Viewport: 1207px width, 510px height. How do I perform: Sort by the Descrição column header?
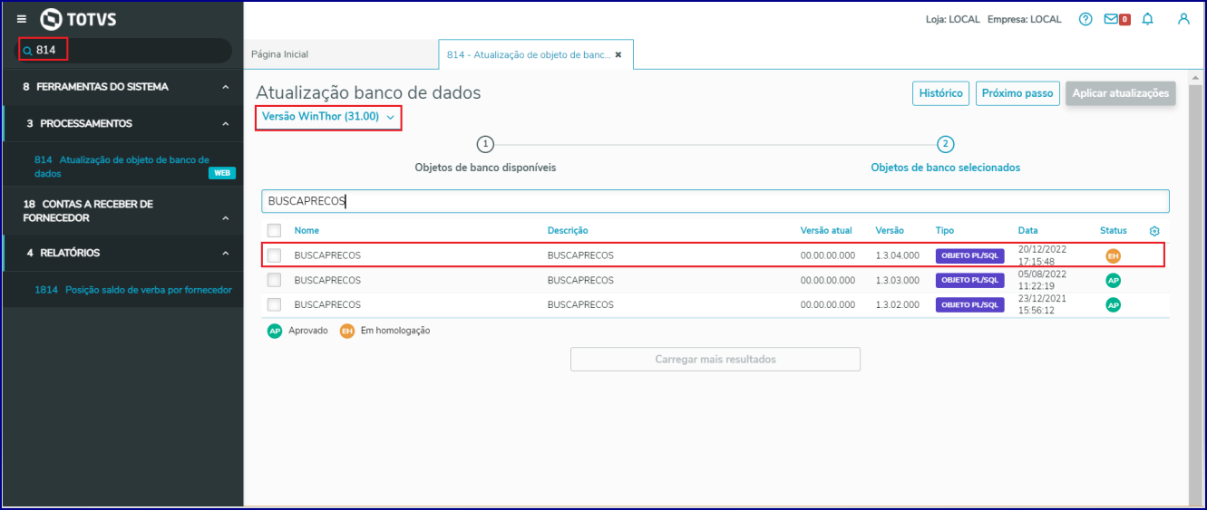click(x=568, y=231)
